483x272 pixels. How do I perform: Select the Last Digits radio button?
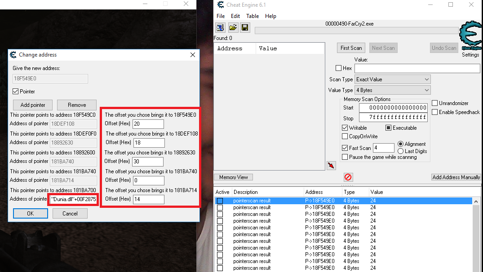401,151
